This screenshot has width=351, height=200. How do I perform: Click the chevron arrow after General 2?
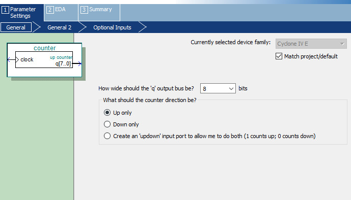(x=83, y=27)
